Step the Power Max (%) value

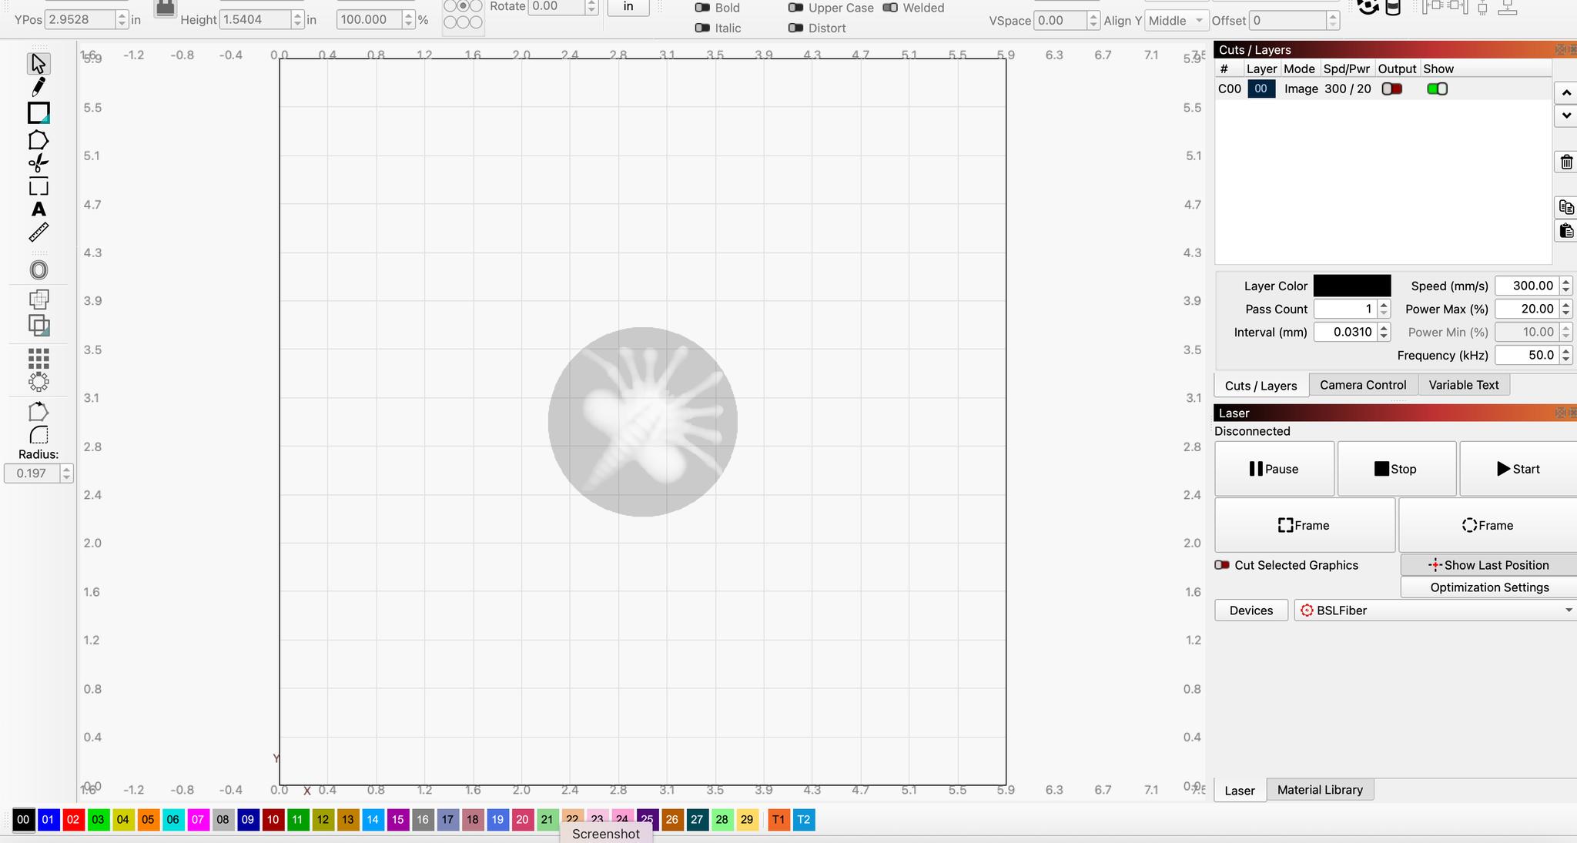[1565, 309]
